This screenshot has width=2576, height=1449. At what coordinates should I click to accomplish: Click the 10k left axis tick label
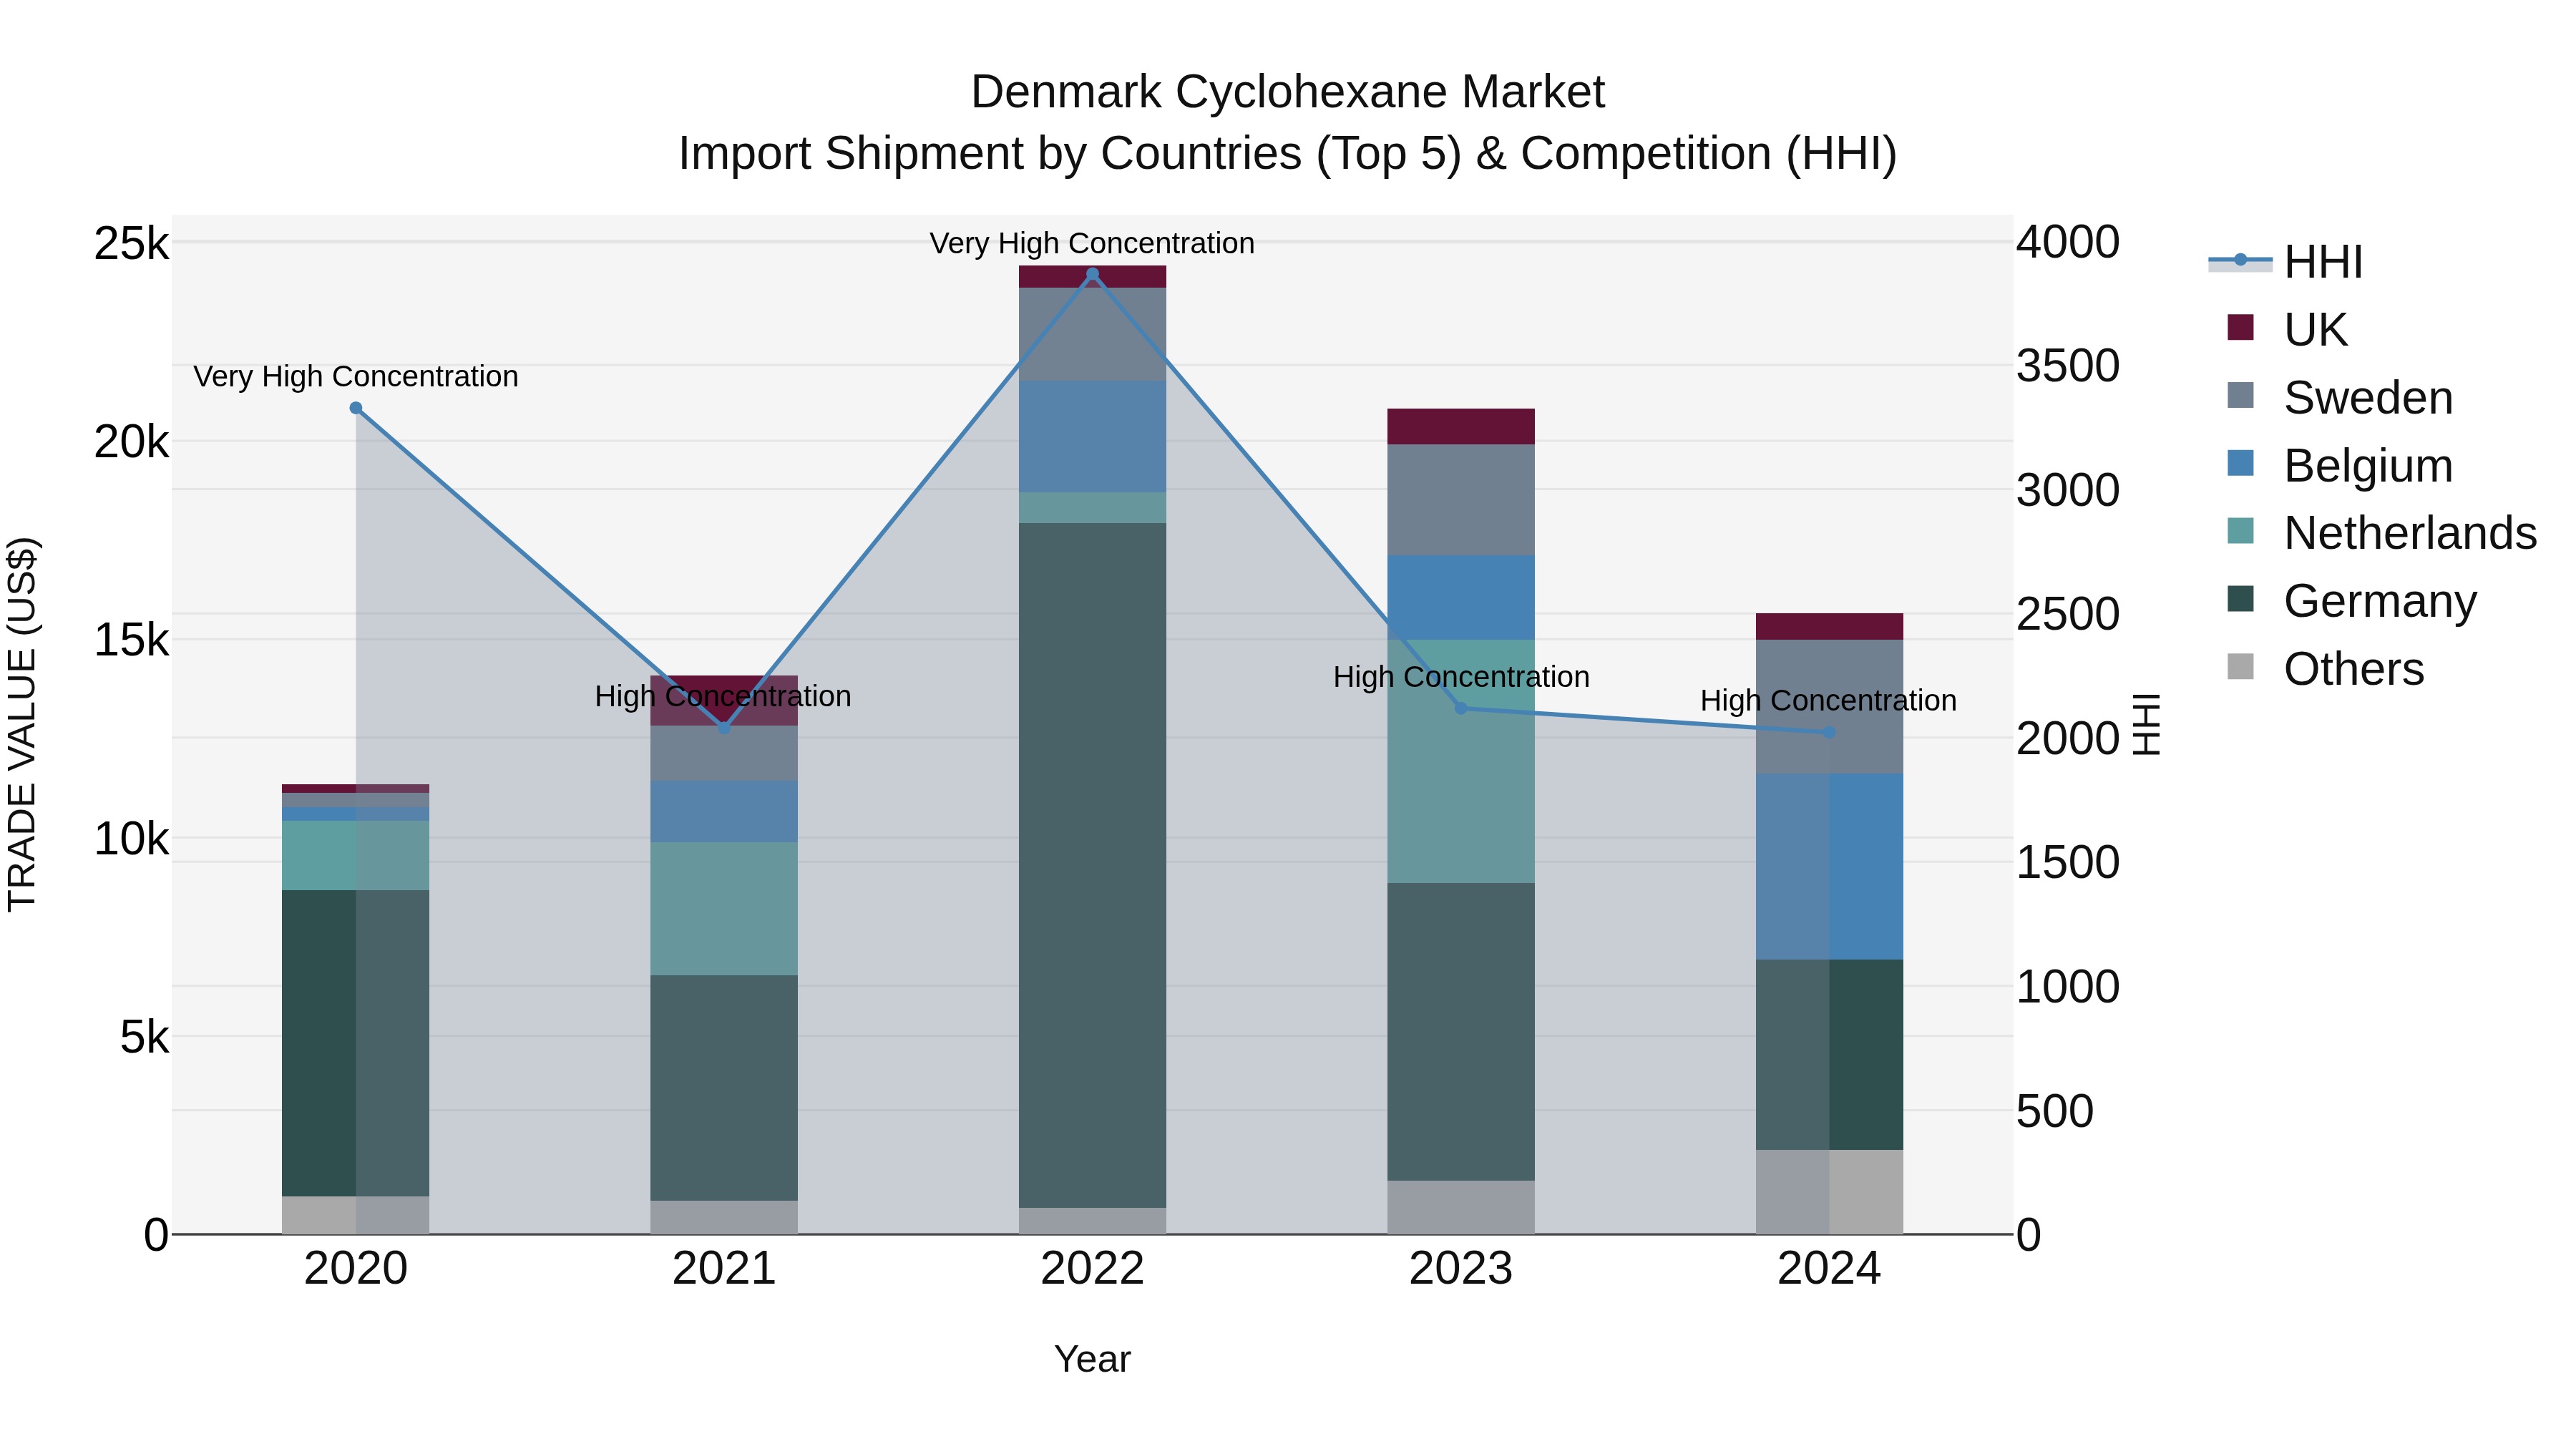pos(132,839)
